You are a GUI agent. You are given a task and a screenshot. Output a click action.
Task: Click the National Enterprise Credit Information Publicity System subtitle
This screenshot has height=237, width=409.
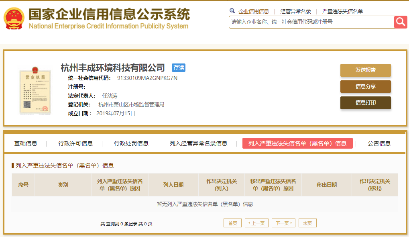[108, 26]
